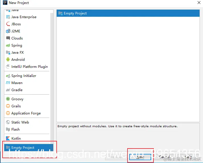
Task: Click the Grails orange icon
Action: click(x=8, y=106)
